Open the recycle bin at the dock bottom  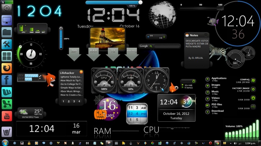tap(7, 132)
